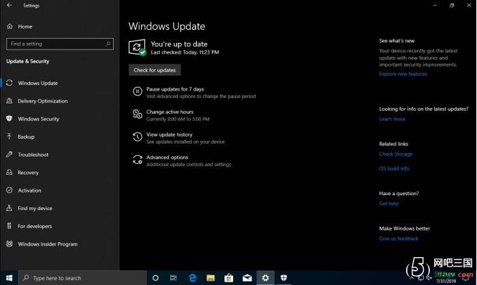
Task: Click the Settings gear icon in the taskbar
Action: tap(265, 278)
